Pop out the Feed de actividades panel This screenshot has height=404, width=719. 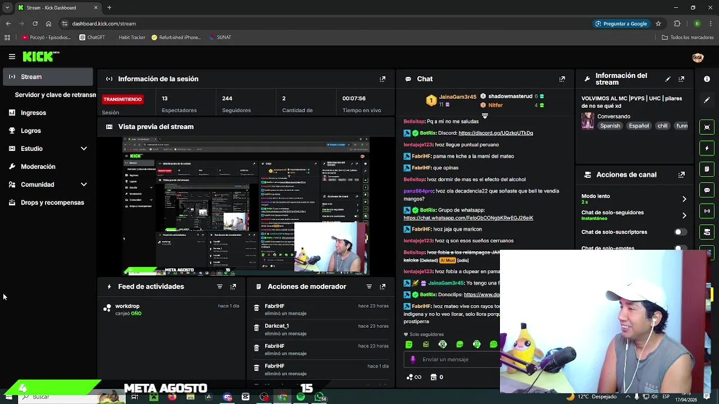[233, 287]
